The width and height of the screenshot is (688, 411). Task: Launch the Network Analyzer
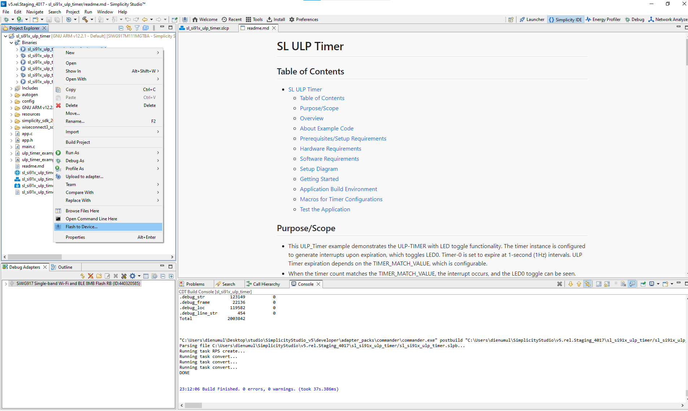click(668, 20)
